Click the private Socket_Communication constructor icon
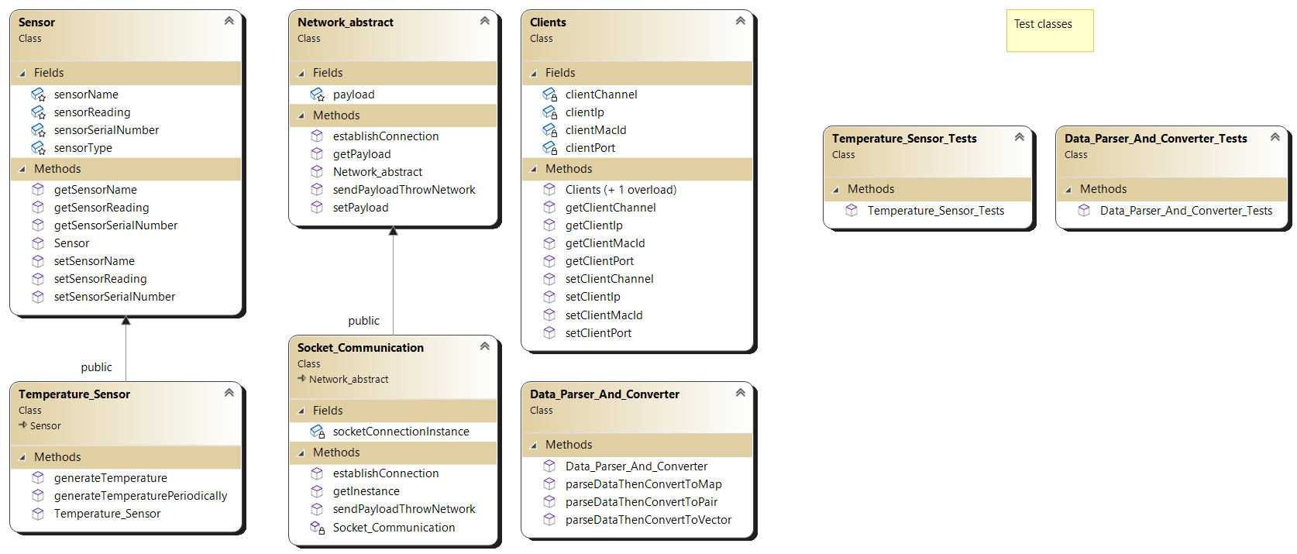The image size is (1297, 554). [317, 528]
